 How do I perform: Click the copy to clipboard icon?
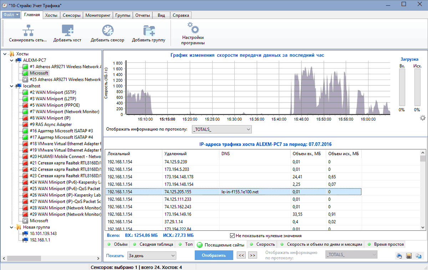click(x=418, y=255)
